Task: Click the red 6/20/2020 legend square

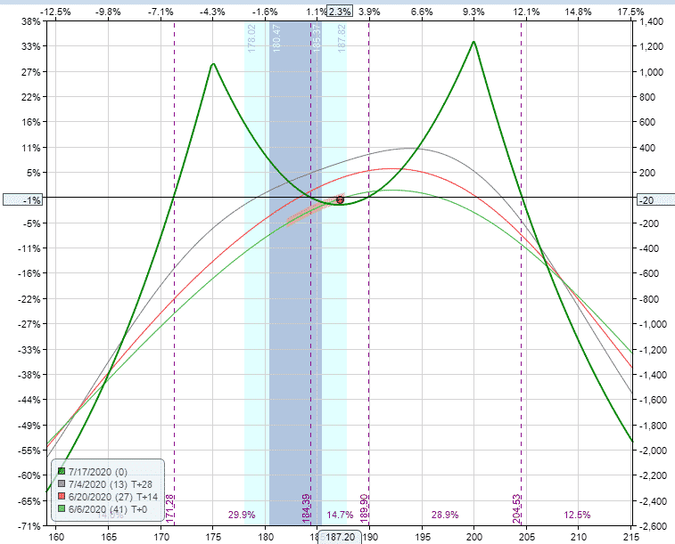Action: 61,496
